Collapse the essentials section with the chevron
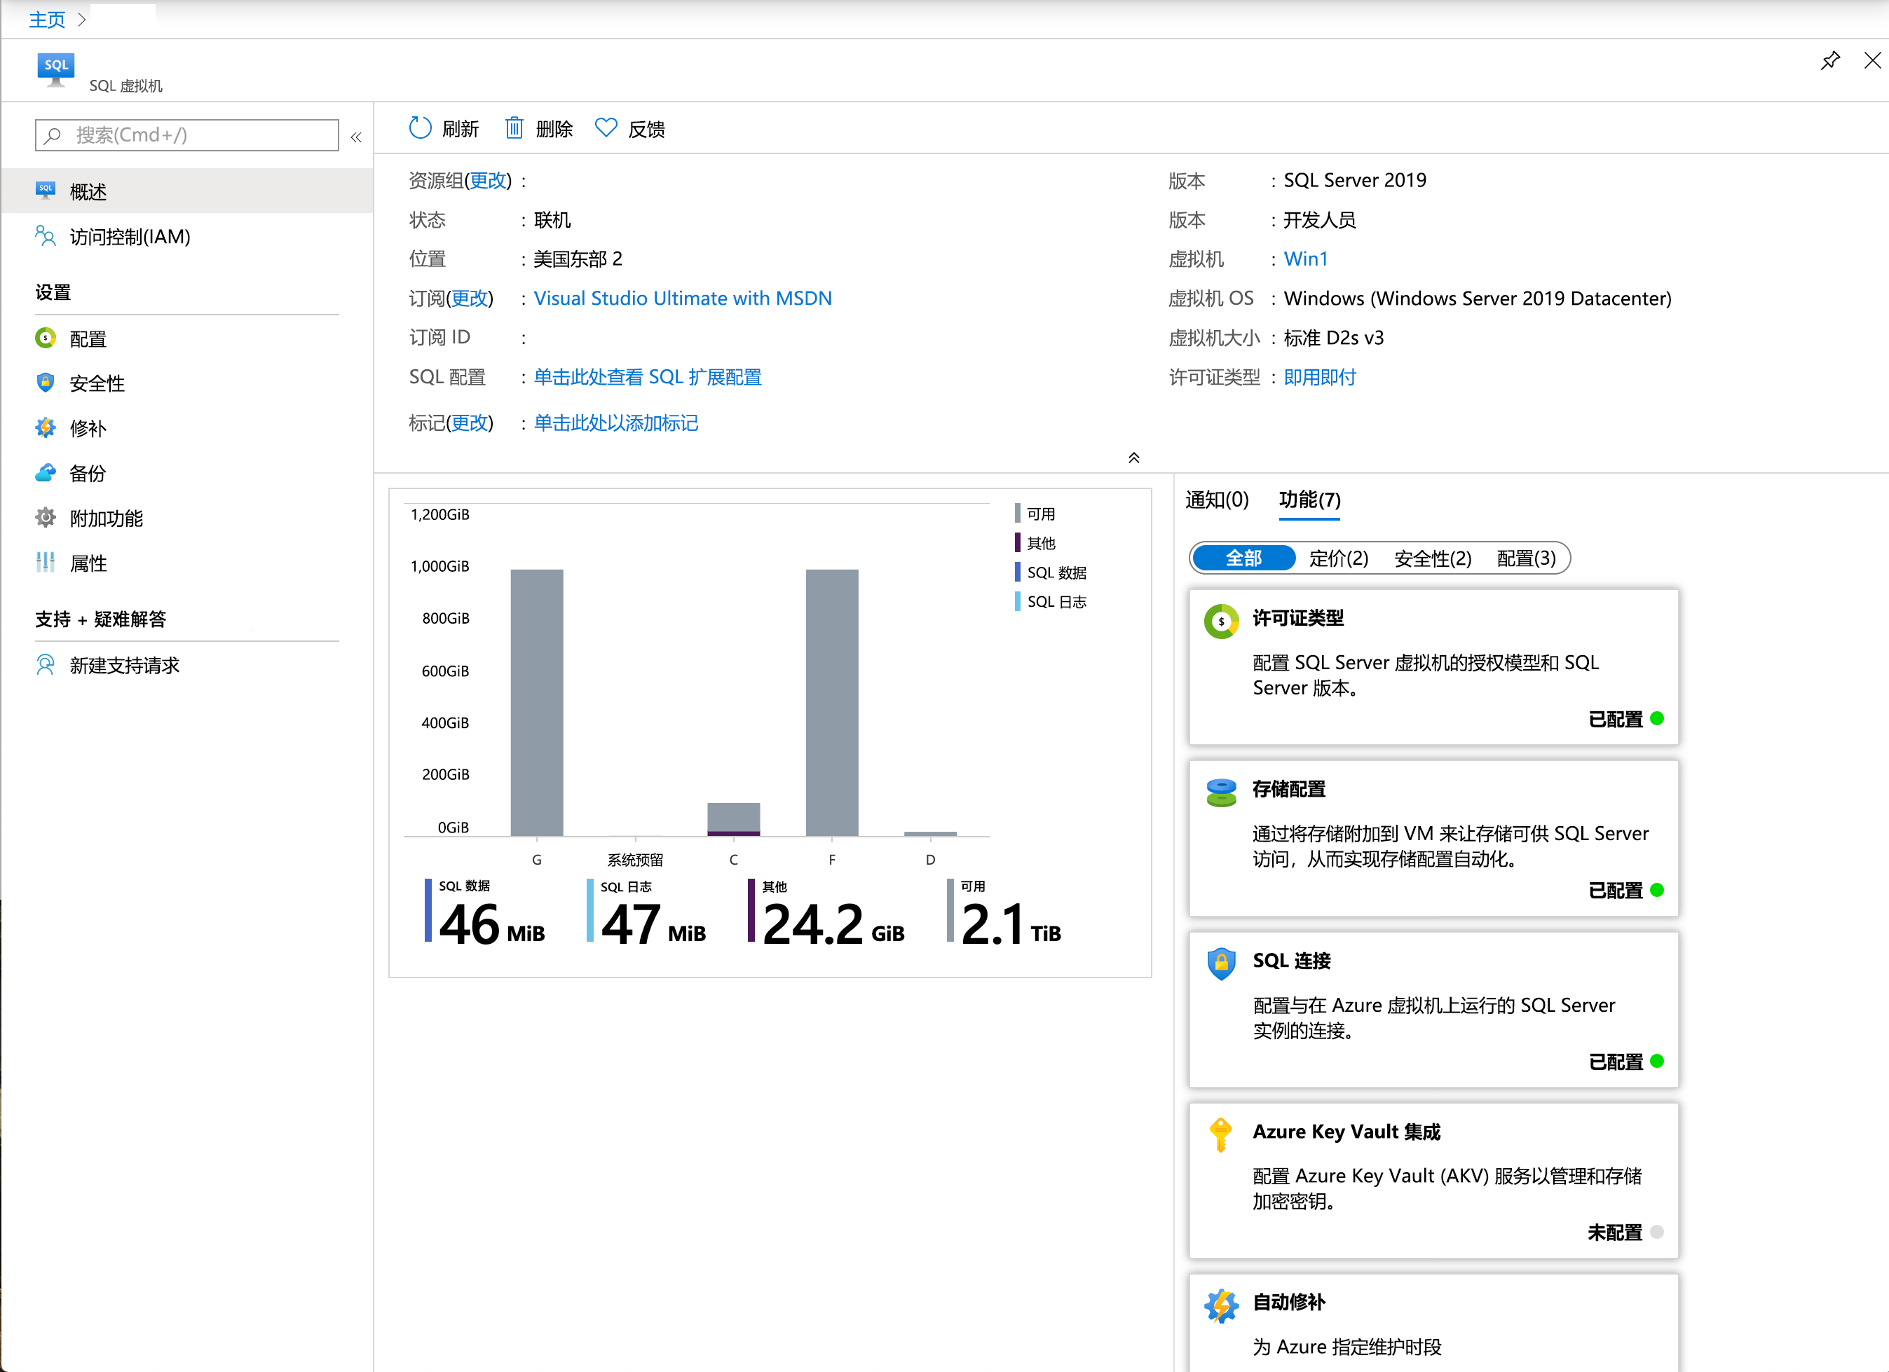1889x1372 pixels. coord(1133,457)
